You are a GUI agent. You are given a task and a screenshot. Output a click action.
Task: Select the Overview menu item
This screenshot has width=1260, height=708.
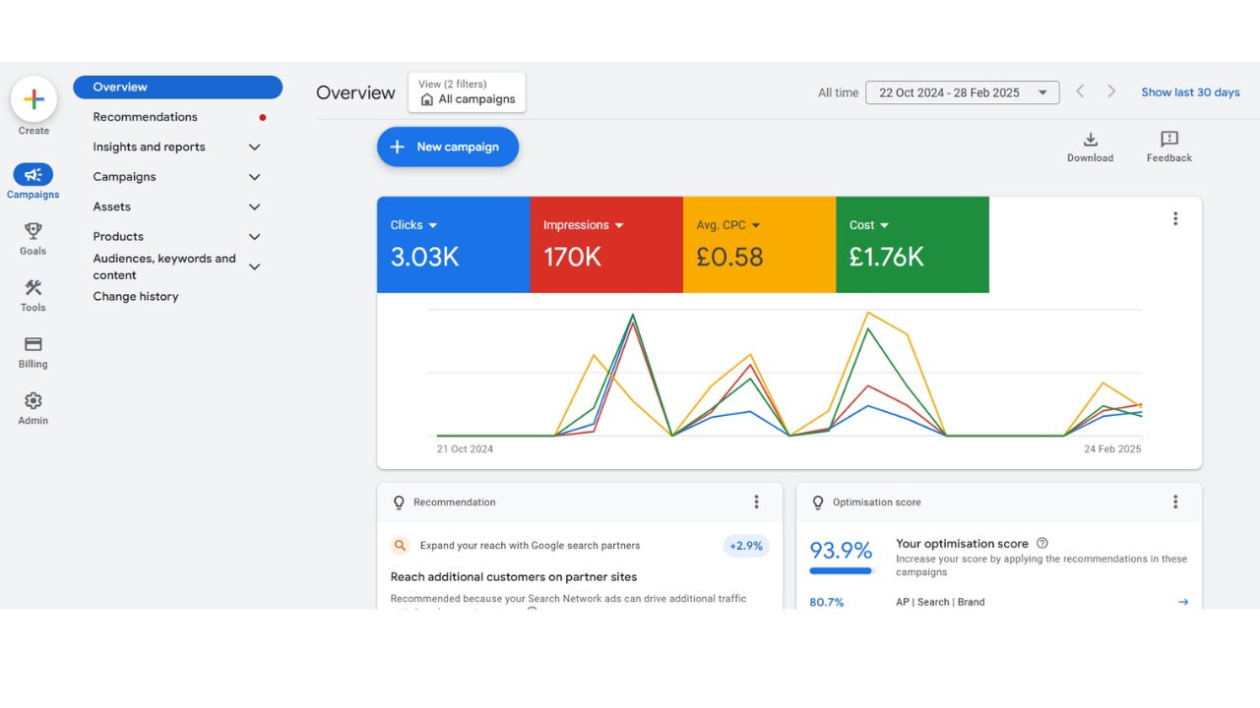click(x=177, y=88)
